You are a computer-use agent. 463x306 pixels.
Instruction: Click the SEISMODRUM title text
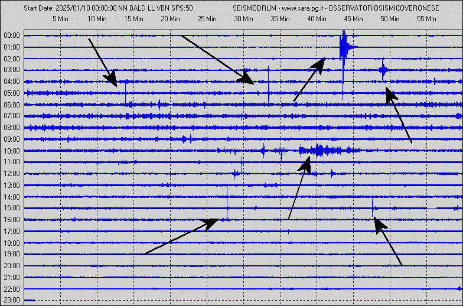(x=255, y=8)
